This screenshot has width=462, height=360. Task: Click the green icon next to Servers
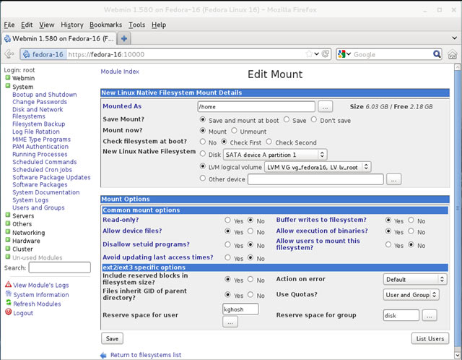pos(8,215)
